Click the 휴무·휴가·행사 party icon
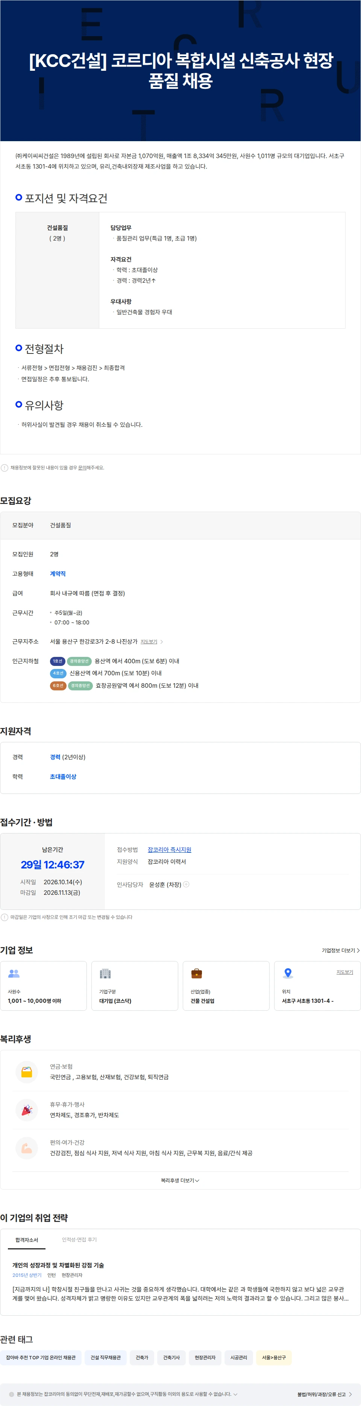Viewport: 361px width, 1406px height. click(27, 1110)
